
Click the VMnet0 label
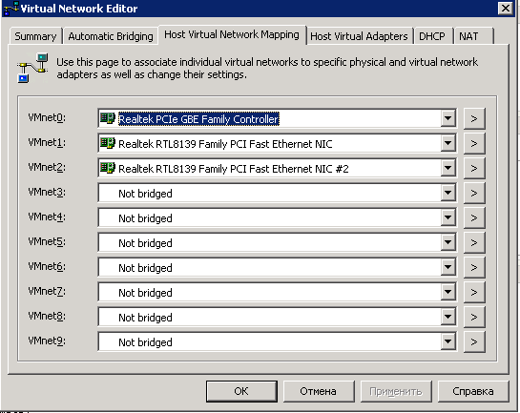coord(47,117)
